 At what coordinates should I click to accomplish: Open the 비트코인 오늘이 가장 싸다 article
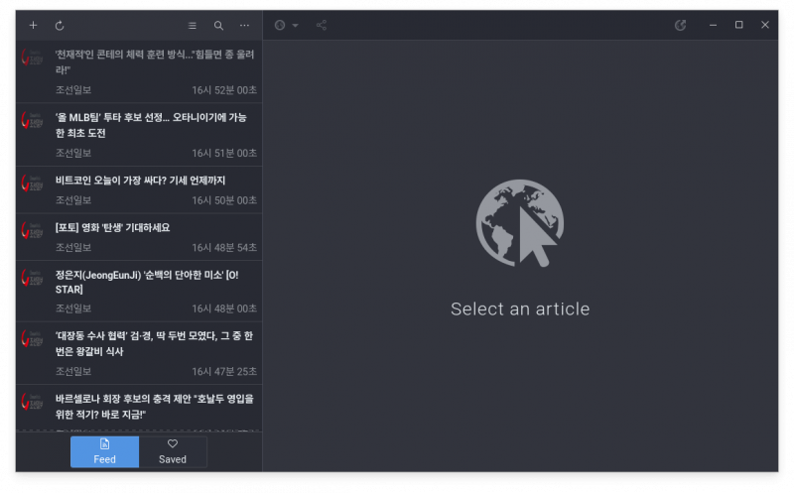[139, 189]
